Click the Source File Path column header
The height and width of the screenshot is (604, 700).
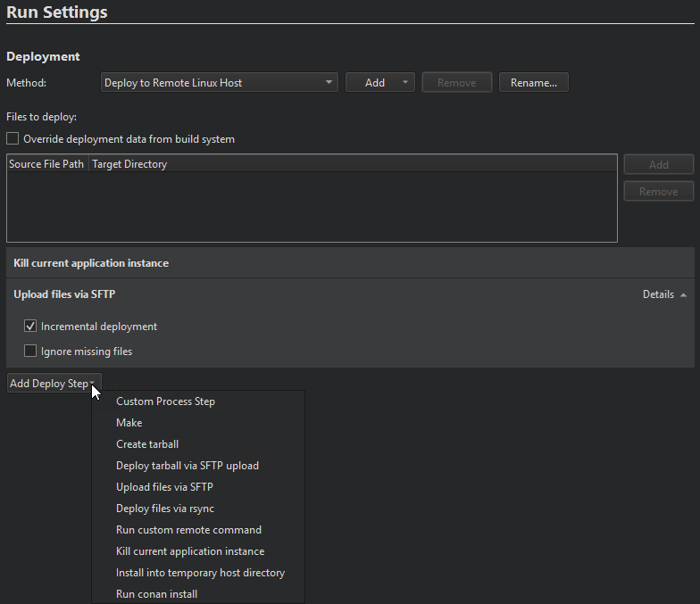(46, 164)
